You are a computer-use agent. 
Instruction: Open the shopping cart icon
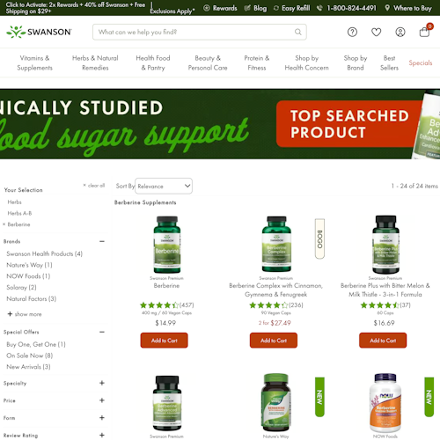pyautogui.click(x=424, y=32)
